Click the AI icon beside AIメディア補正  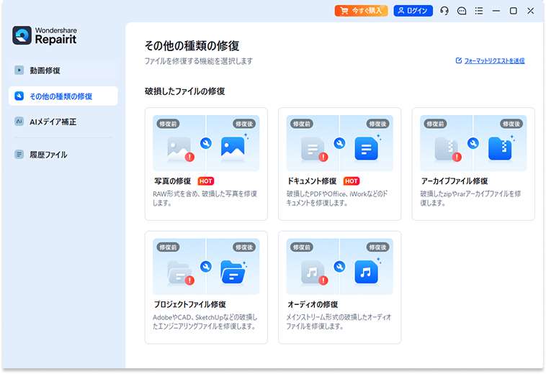(x=19, y=122)
